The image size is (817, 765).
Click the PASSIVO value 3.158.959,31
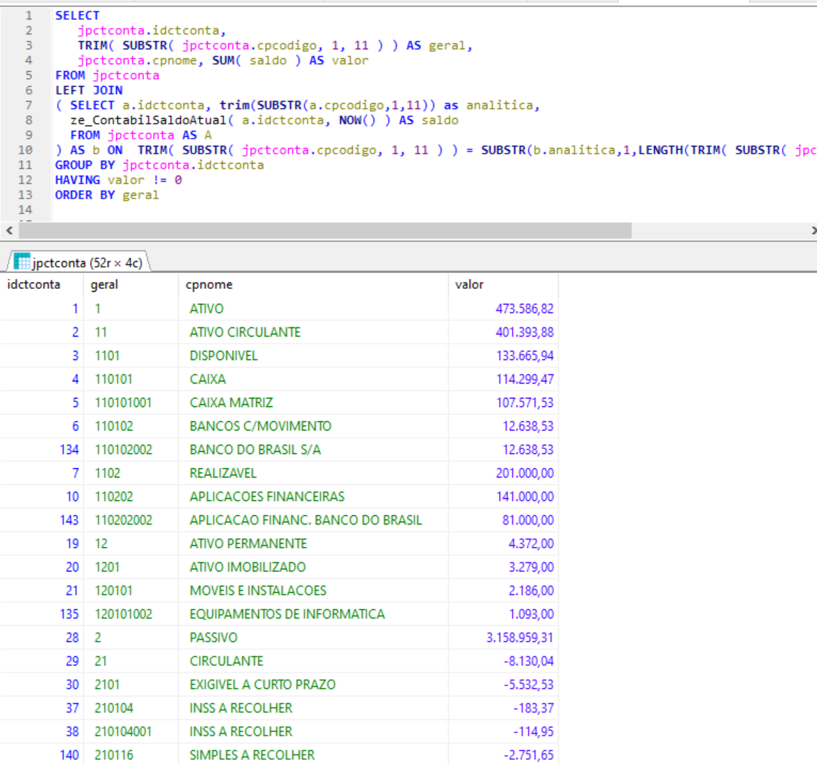coord(520,638)
